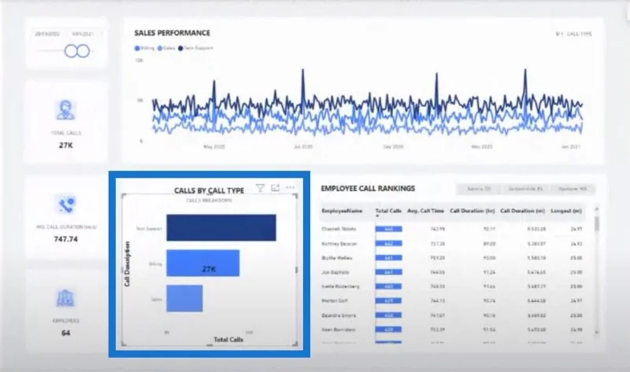Select the dark Tech Support bar in the chart
630x372 pixels.
[x=221, y=227]
